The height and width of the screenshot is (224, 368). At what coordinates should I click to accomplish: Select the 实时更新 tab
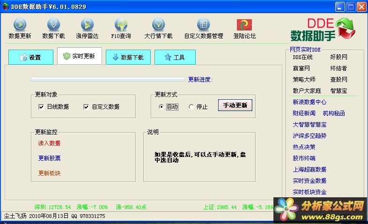coord(80,56)
